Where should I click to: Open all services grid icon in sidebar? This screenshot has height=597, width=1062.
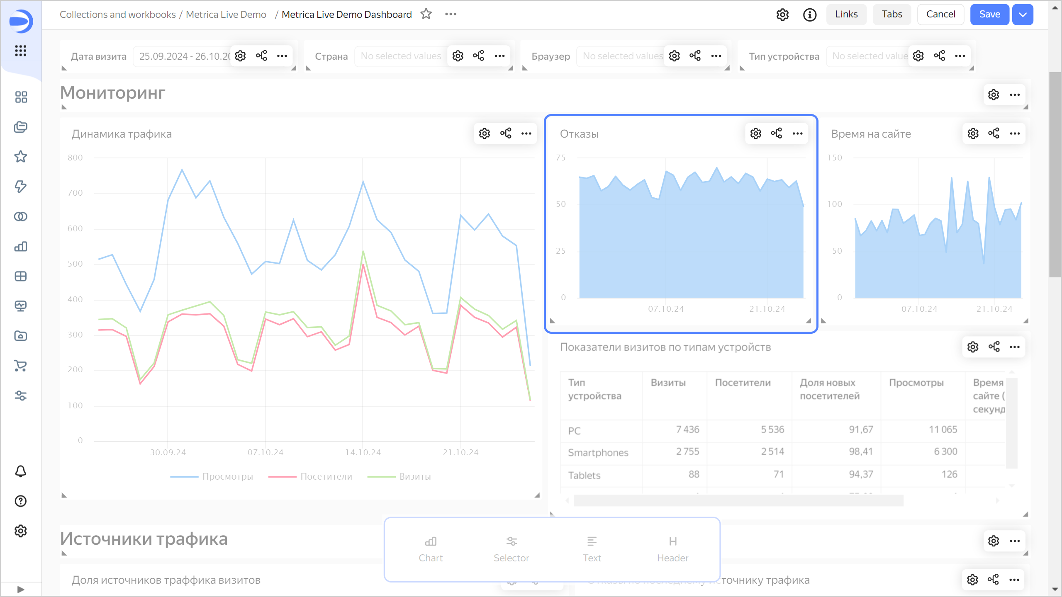[x=21, y=51]
